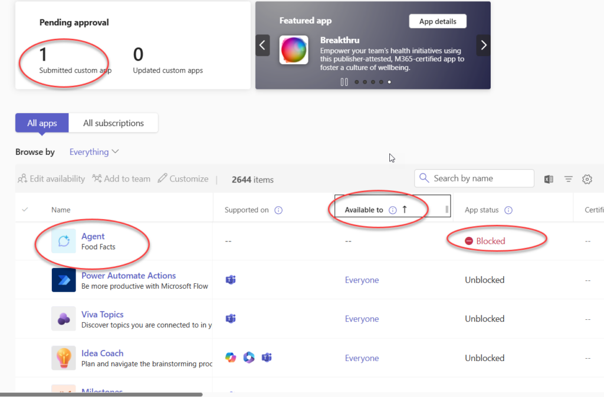Click the 2644 items count
The image size is (604, 397).
pos(252,180)
